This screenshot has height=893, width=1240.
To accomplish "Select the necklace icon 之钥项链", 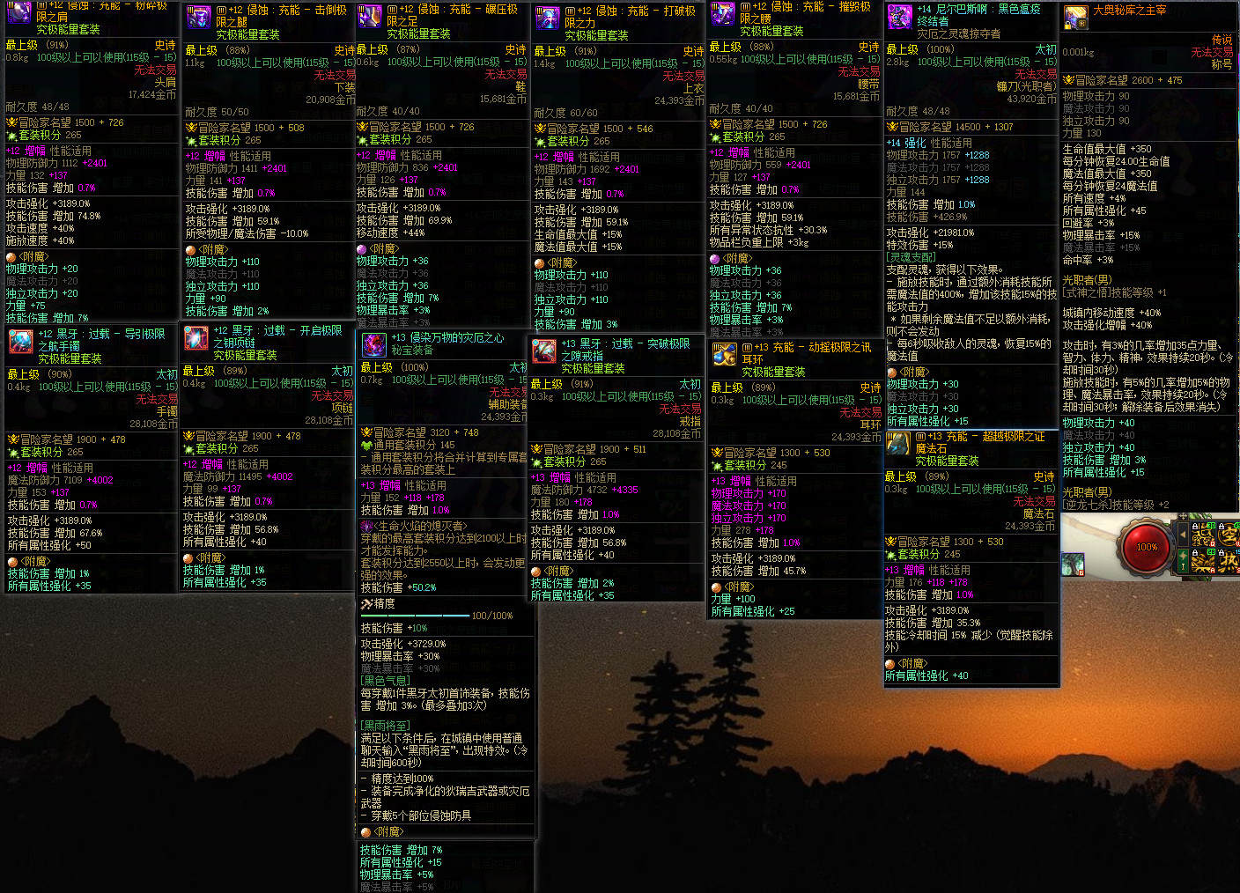I will [x=196, y=337].
